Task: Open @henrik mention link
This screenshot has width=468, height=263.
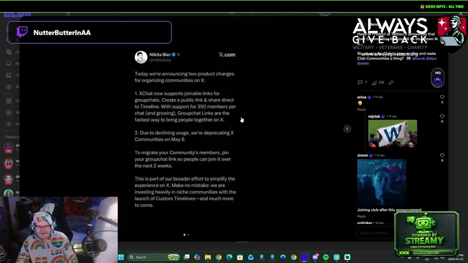Action: tap(418, 58)
